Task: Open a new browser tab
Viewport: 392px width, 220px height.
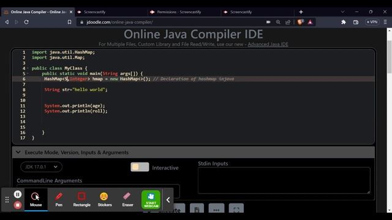Action: tap(301, 12)
